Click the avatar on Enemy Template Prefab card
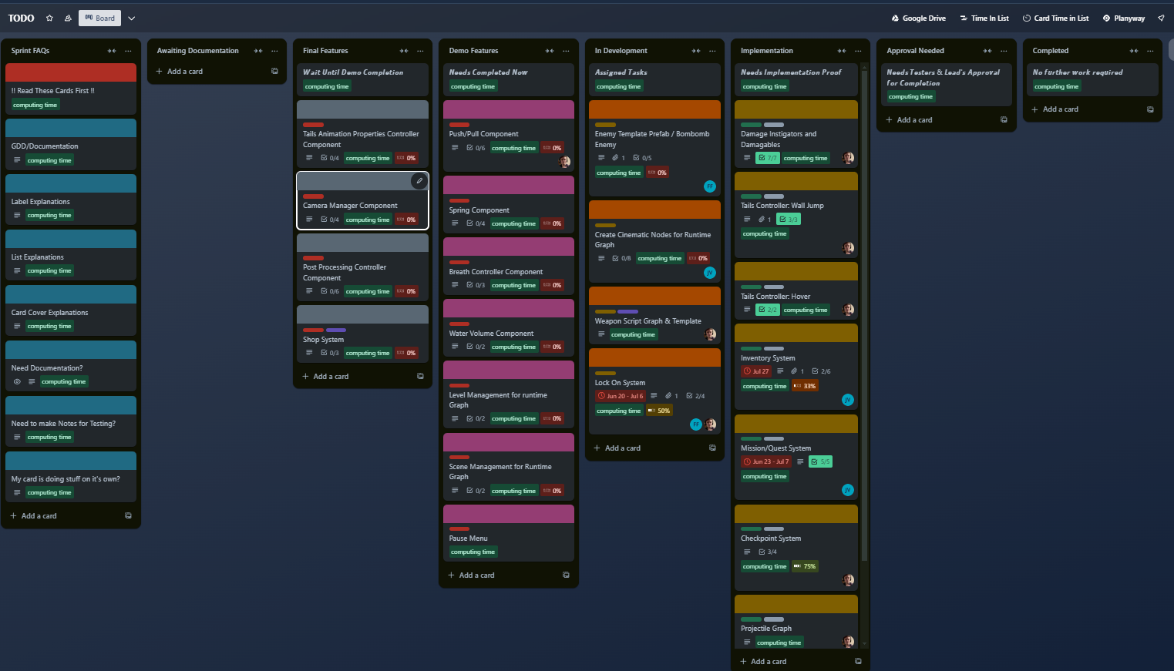The height and width of the screenshot is (671, 1174). click(710, 186)
